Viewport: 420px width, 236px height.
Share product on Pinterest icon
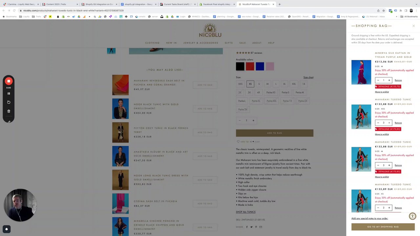[x=256, y=227]
